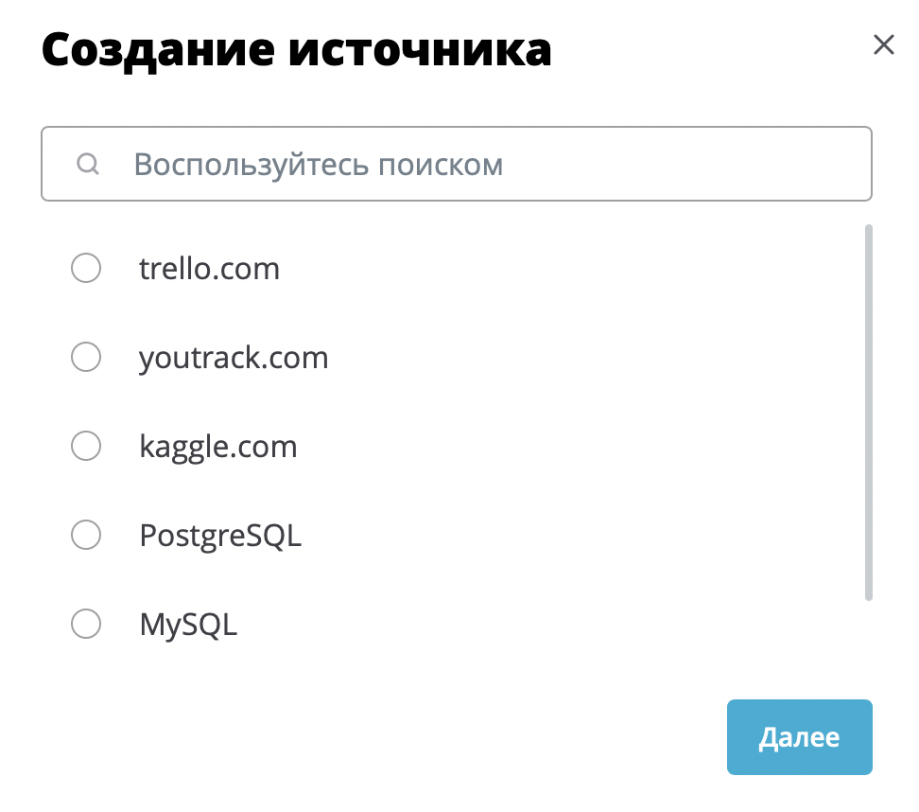Click the source list vertical scrollbar
The width and height of the screenshot is (919, 812).
click(869, 412)
